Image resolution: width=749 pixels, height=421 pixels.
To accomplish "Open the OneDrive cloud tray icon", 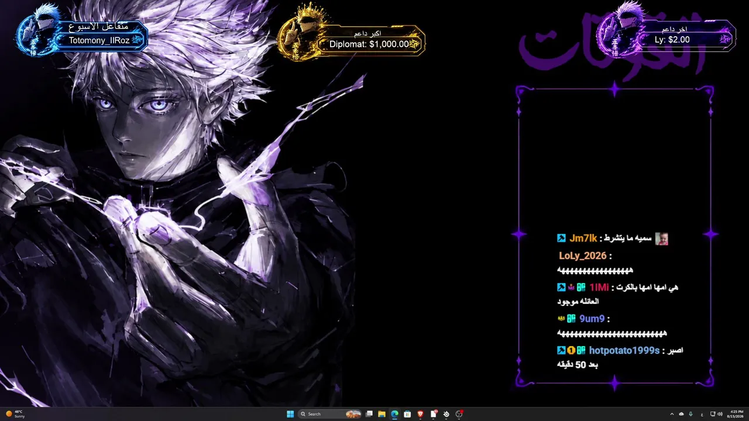I will coord(682,414).
